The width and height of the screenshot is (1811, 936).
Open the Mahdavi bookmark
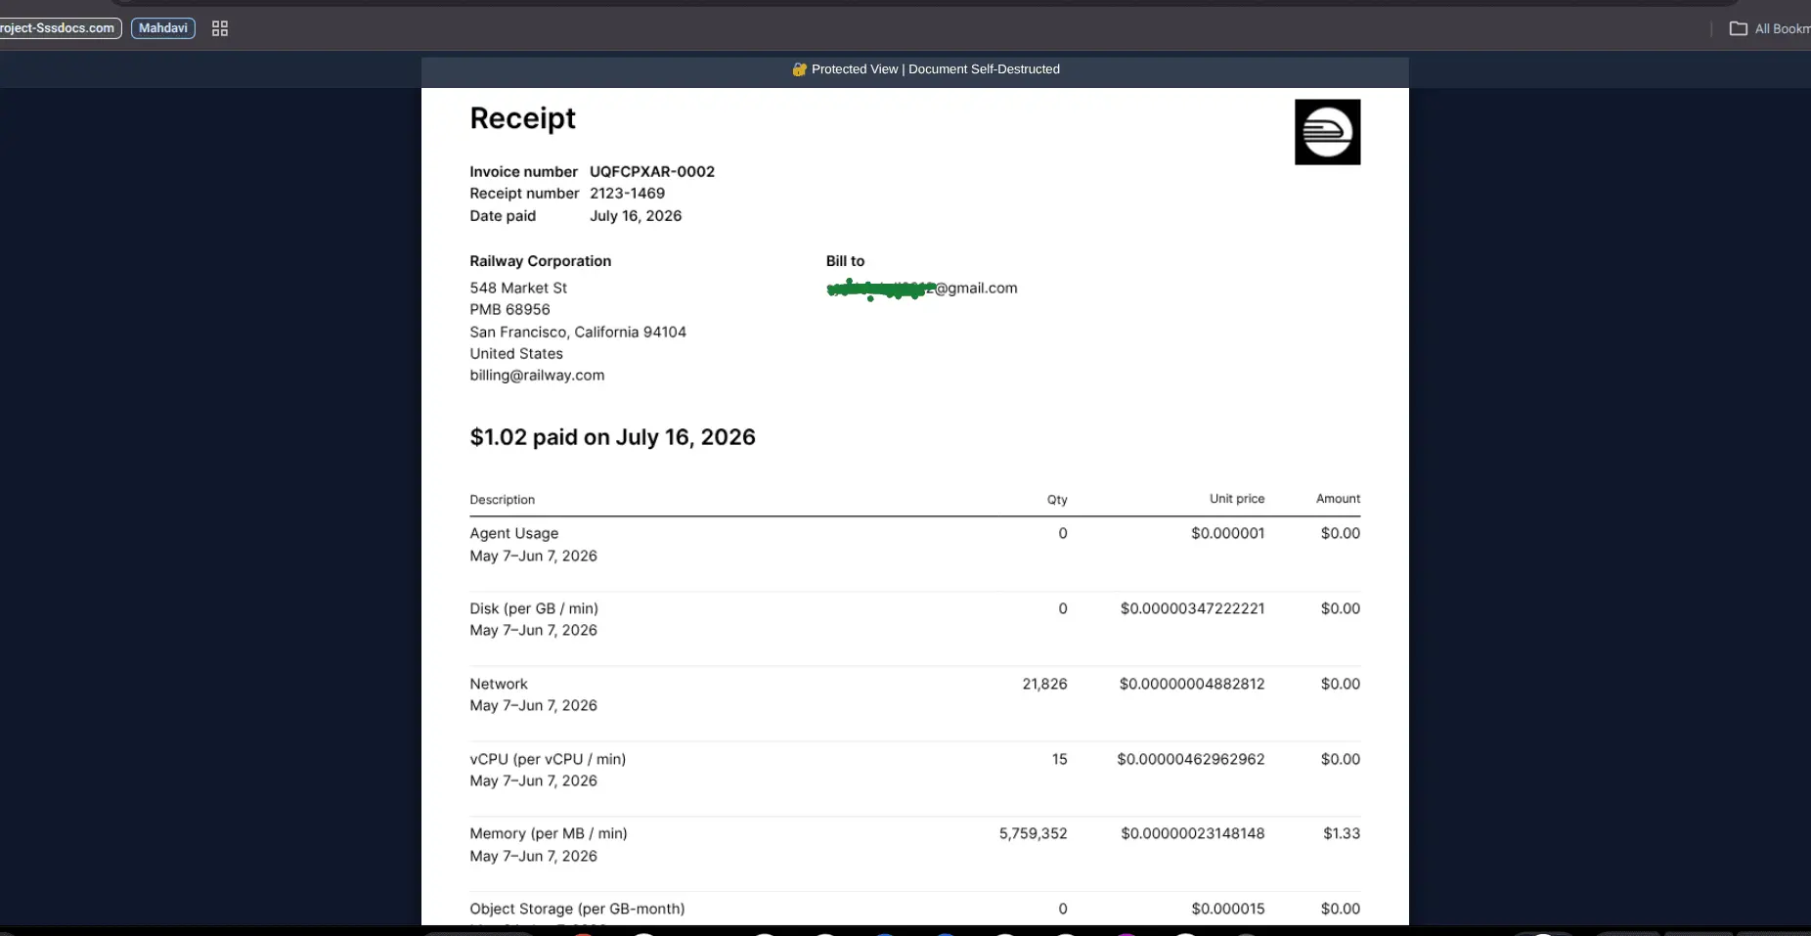pyautogui.click(x=163, y=28)
